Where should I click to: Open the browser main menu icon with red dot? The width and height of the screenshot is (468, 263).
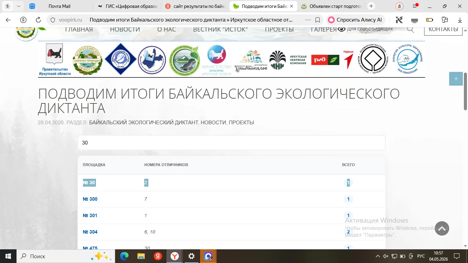point(415,6)
